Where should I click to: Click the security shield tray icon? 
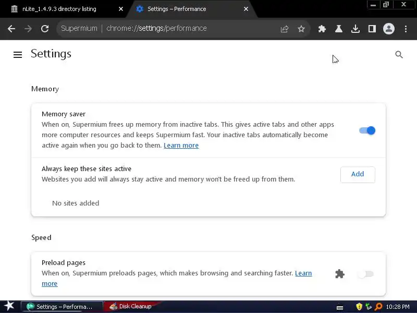(359, 307)
